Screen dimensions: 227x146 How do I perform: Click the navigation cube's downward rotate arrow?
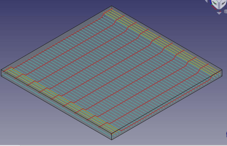(219, 13)
